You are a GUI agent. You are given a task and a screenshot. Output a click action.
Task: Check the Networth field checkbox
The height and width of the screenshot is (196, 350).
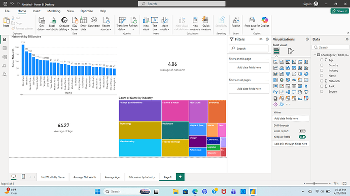(322, 81)
